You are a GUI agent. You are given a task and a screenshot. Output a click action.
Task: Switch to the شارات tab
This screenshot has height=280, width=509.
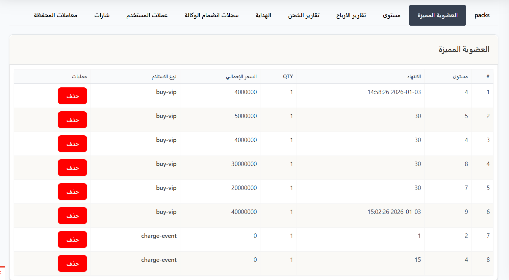pos(102,15)
